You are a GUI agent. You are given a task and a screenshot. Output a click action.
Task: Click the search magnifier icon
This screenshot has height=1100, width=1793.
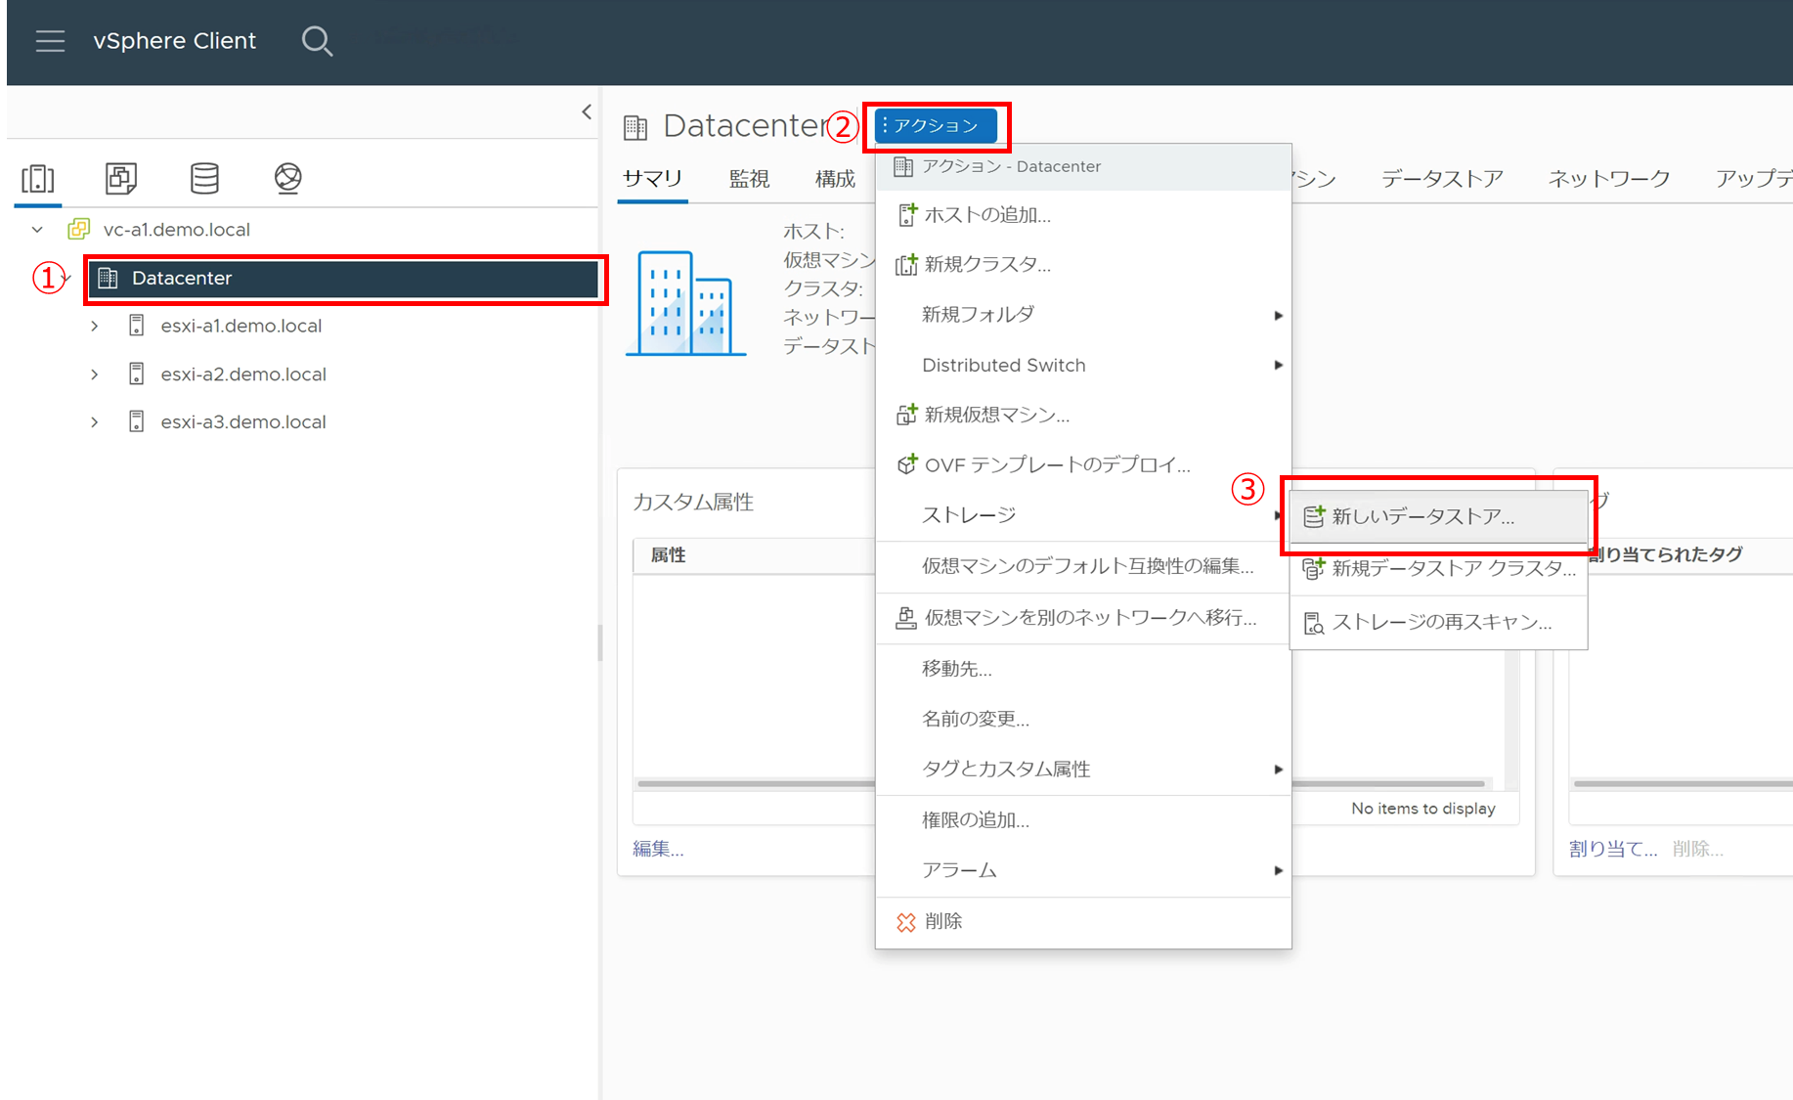(317, 41)
